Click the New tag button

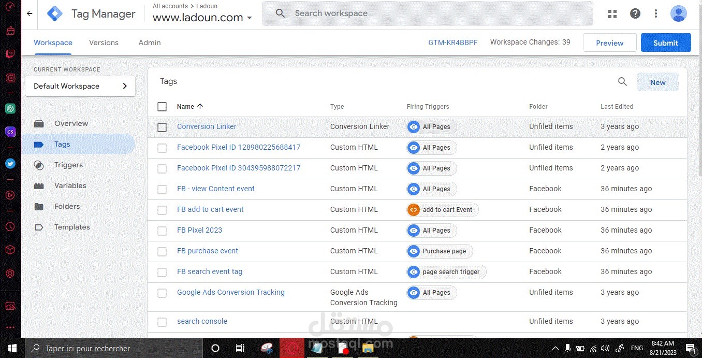657,82
